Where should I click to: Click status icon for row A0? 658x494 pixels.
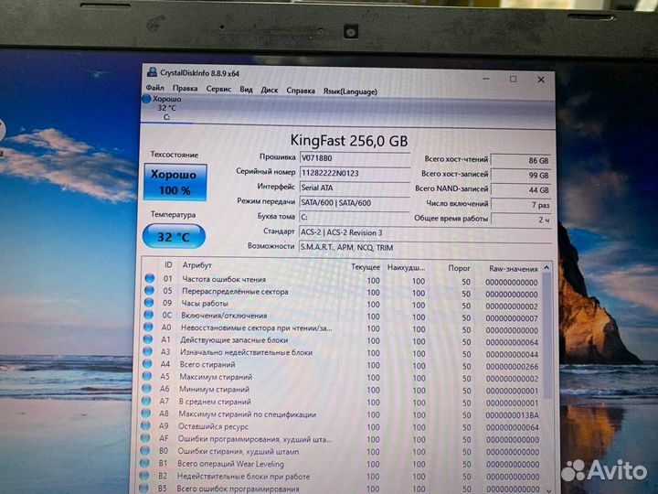point(148,327)
